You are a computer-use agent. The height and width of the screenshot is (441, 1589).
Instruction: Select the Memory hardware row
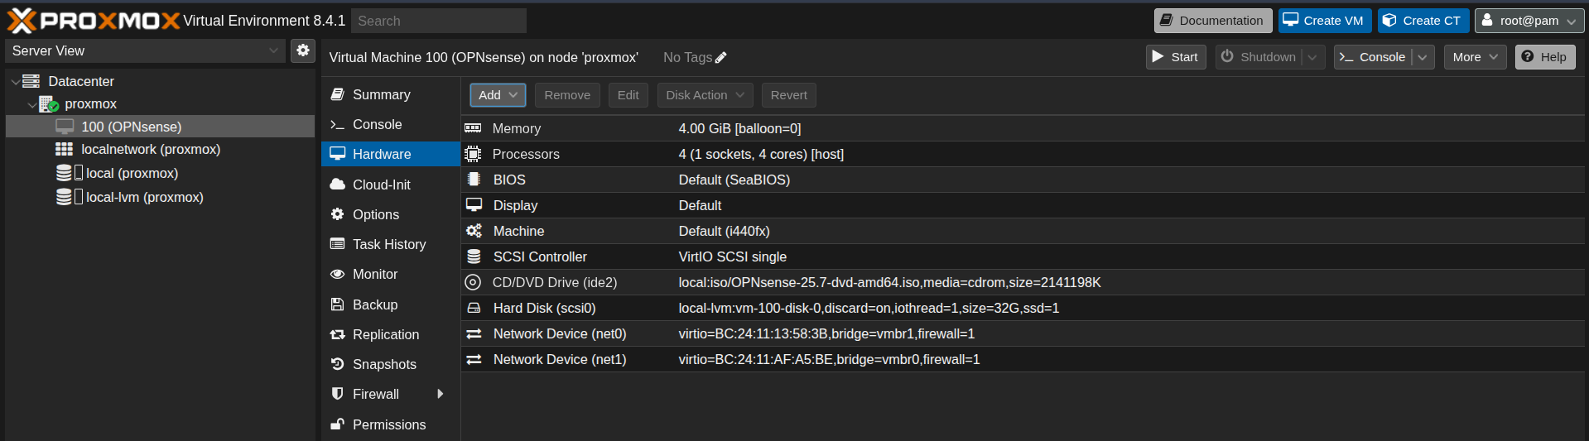(x=516, y=129)
